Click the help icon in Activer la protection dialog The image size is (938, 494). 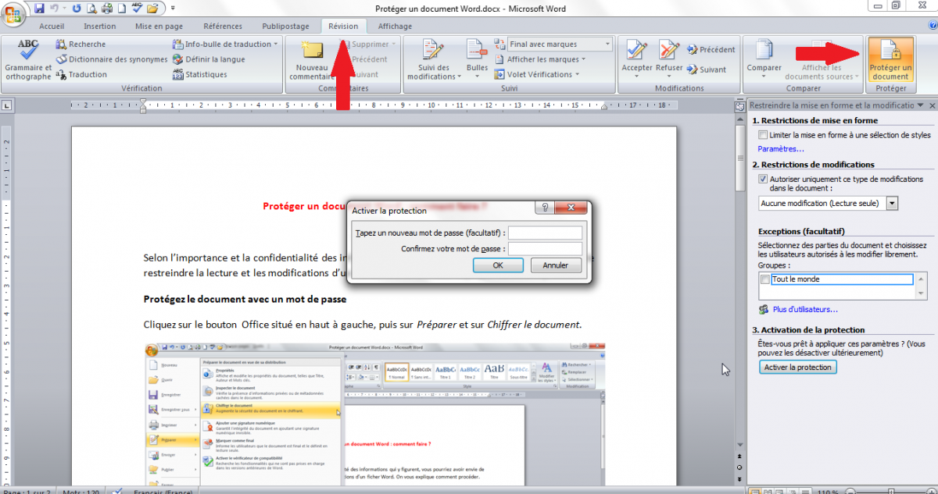545,208
